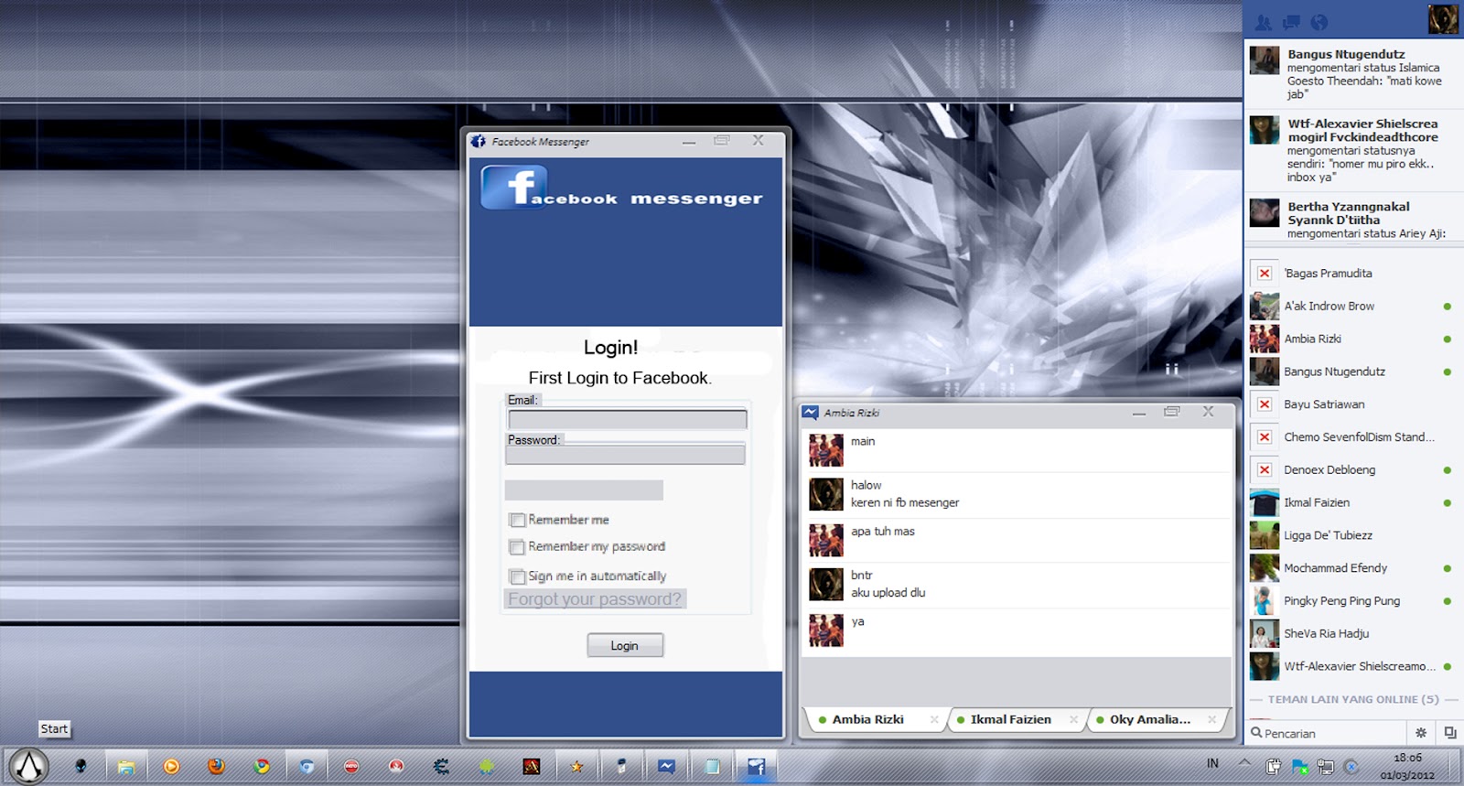Open the messages icon in sidebar header
Image resolution: width=1464 pixels, height=786 pixels.
(x=1291, y=23)
